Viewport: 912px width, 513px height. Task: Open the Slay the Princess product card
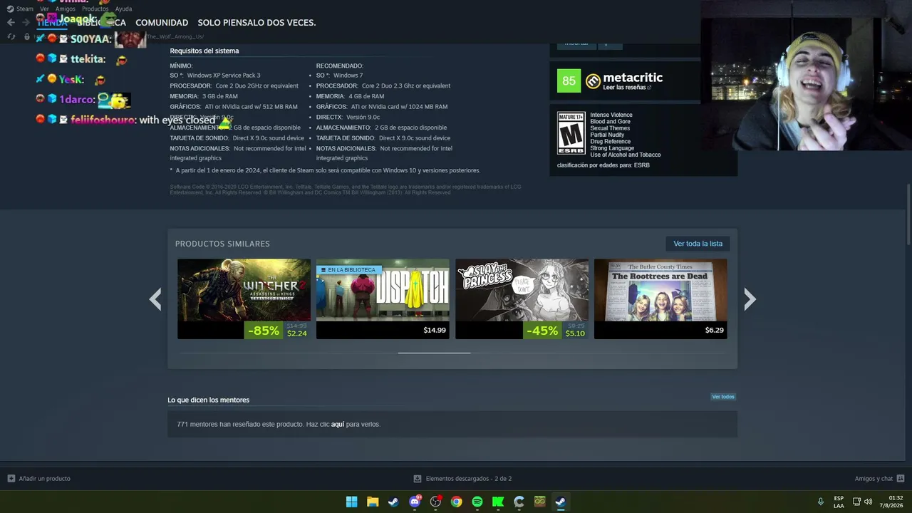click(x=522, y=299)
